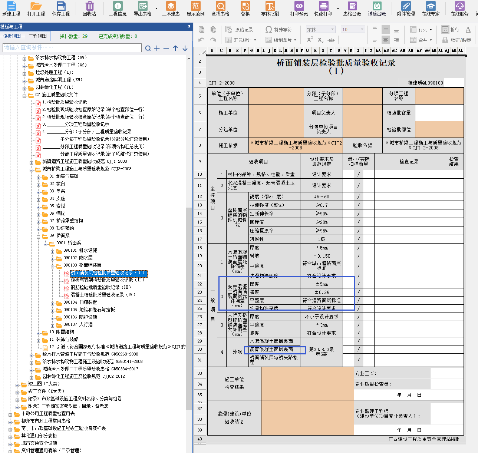
Task: Click the paste icon in editor toolbar
Action: point(213,30)
